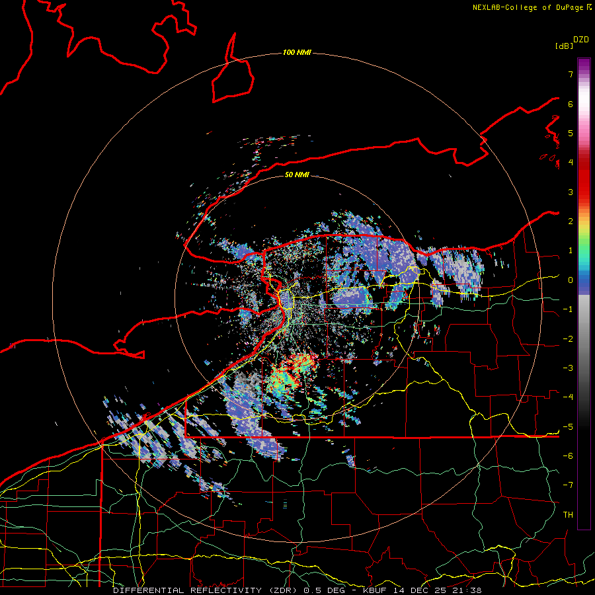This screenshot has width=595, height=595.
Task: Click the 2 value on the dB scale
Action: pyautogui.click(x=571, y=221)
